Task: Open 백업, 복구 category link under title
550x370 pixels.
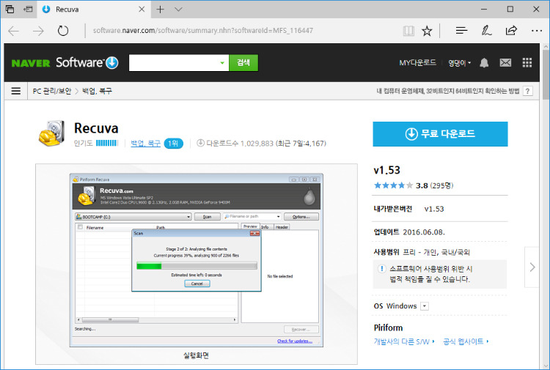Action: (146, 144)
